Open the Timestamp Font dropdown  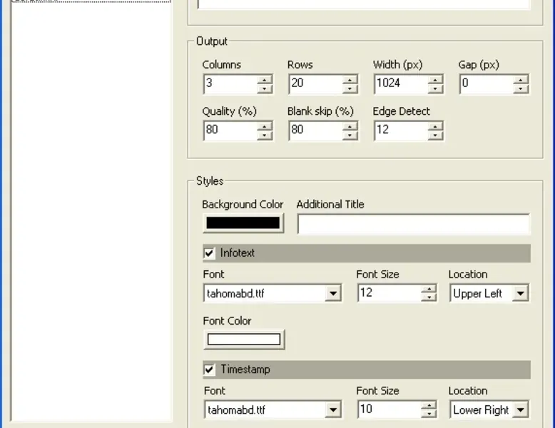click(333, 410)
